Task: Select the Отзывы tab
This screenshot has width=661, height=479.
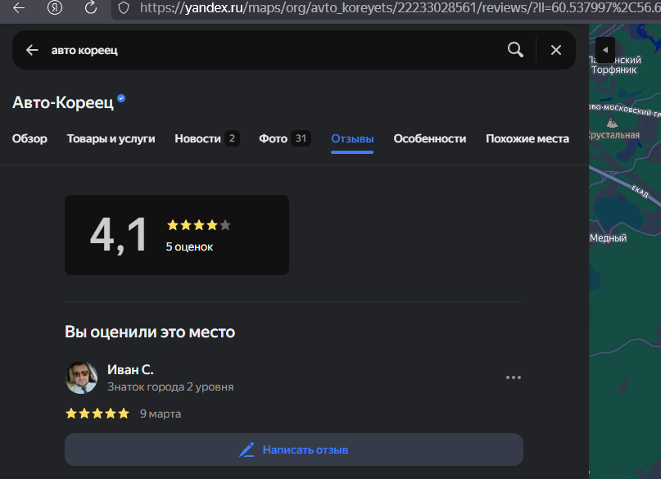Action: [352, 138]
